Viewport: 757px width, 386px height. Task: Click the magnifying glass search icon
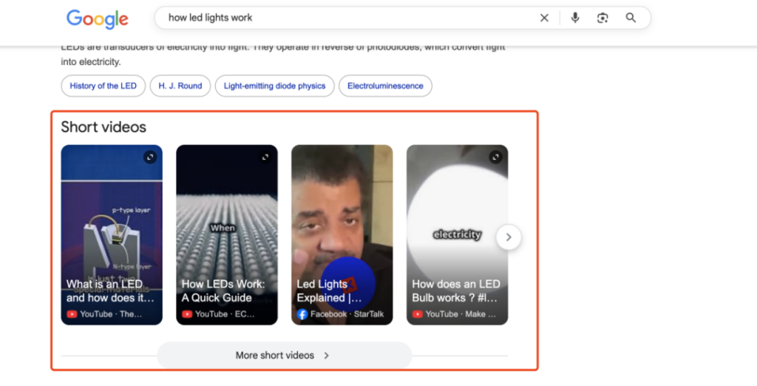631,18
